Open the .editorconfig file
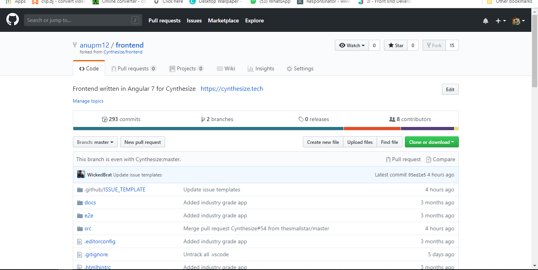Screen dimensions: 538x270 [100, 241]
